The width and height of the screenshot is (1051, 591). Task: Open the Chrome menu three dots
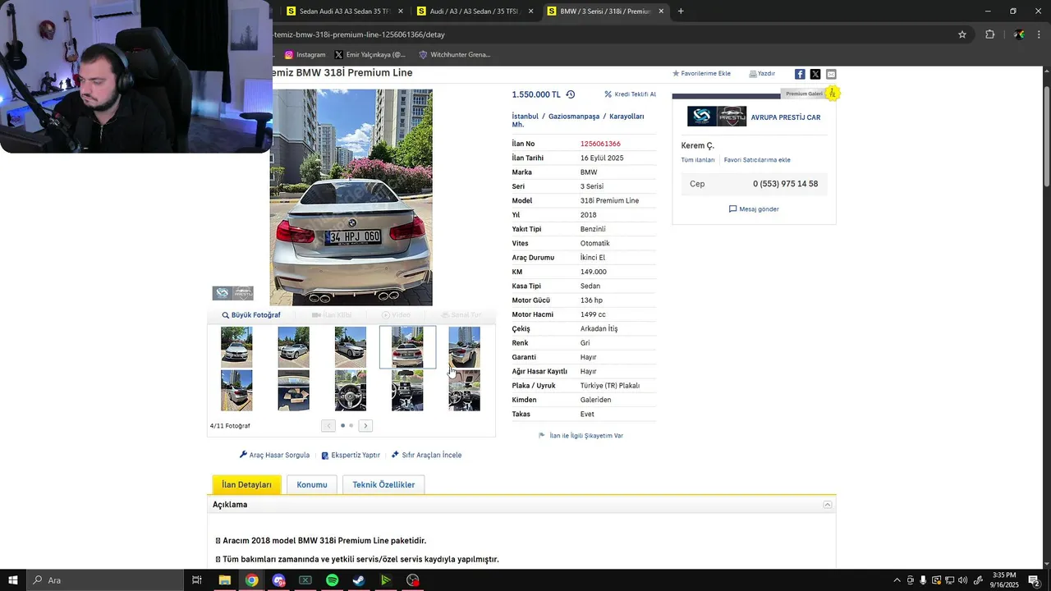[x=1040, y=34]
